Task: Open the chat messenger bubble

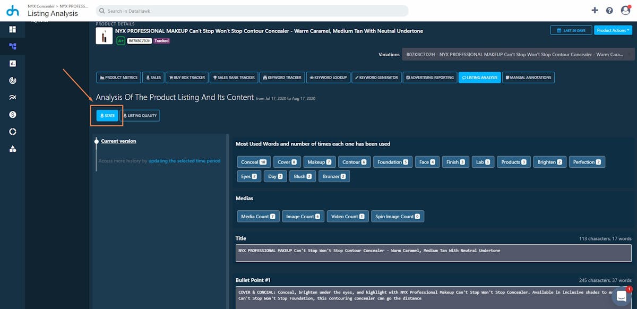Action: pos(622,296)
